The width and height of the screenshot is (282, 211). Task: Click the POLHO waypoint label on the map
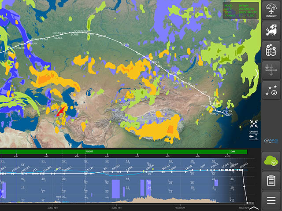[x=198, y=95]
